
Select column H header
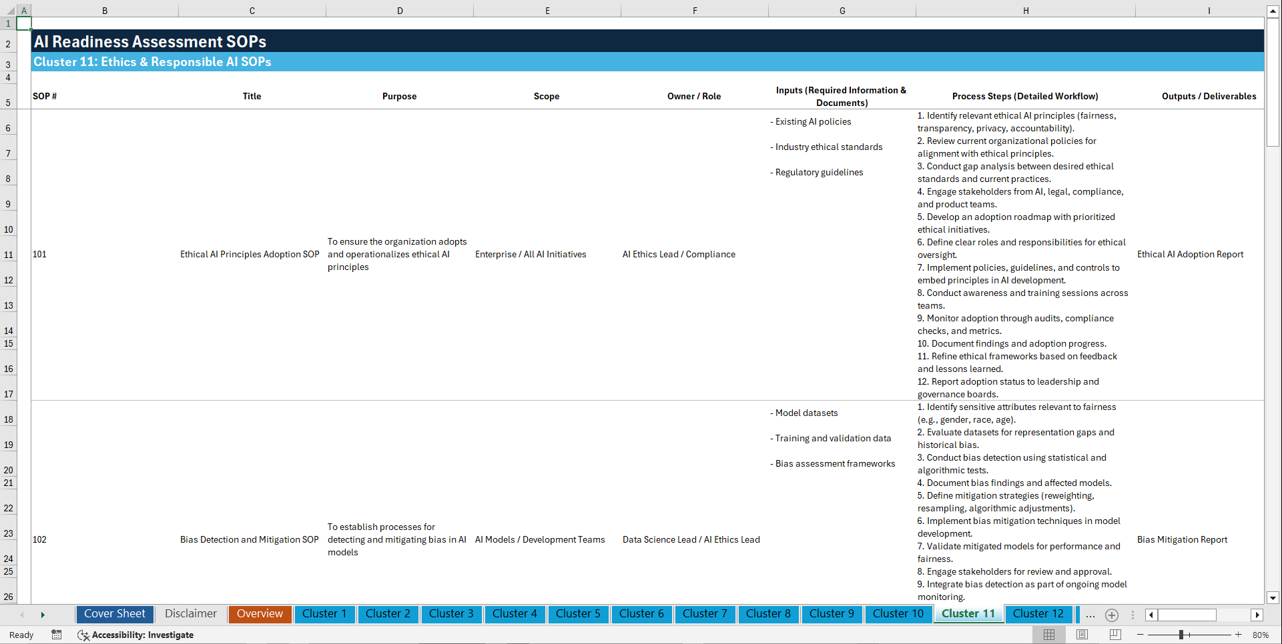pos(1026,10)
